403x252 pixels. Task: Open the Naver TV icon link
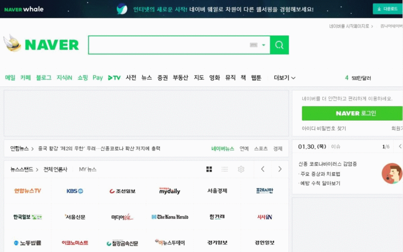tap(114, 78)
